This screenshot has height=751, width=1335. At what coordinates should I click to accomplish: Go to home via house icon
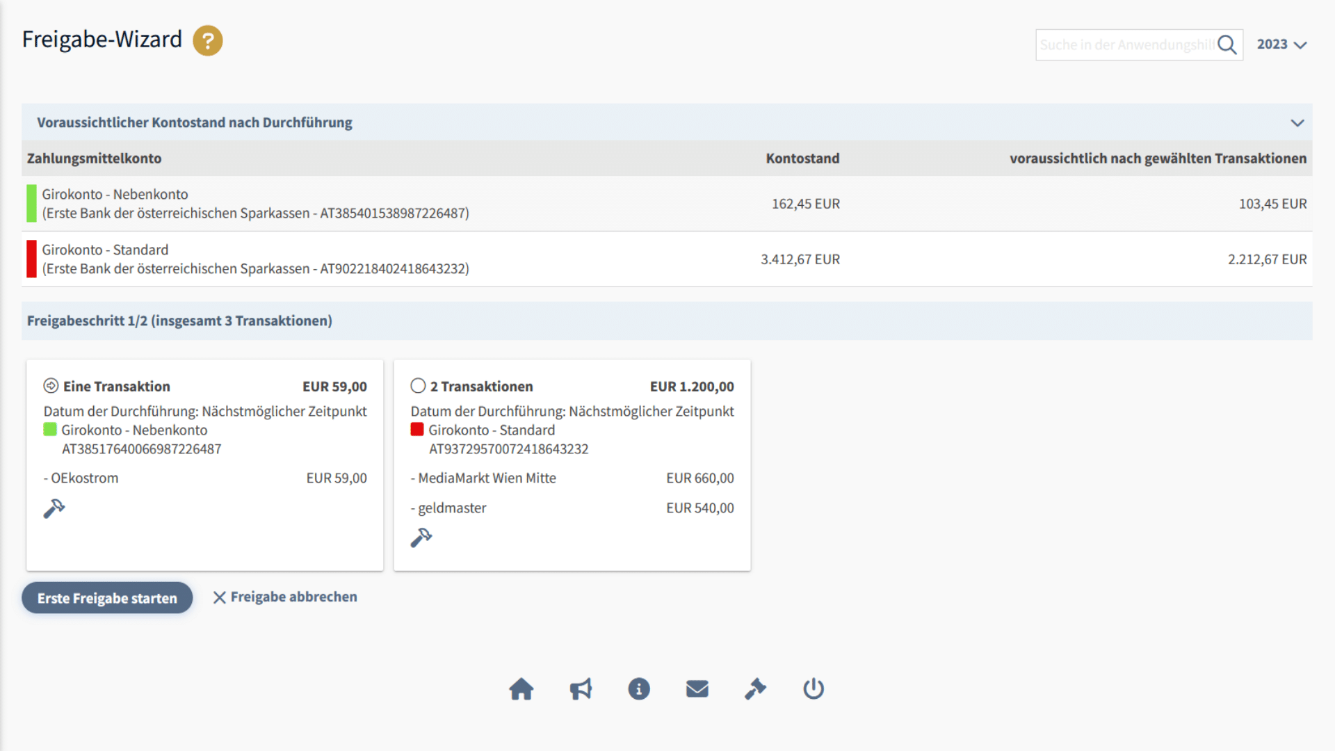(x=521, y=689)
